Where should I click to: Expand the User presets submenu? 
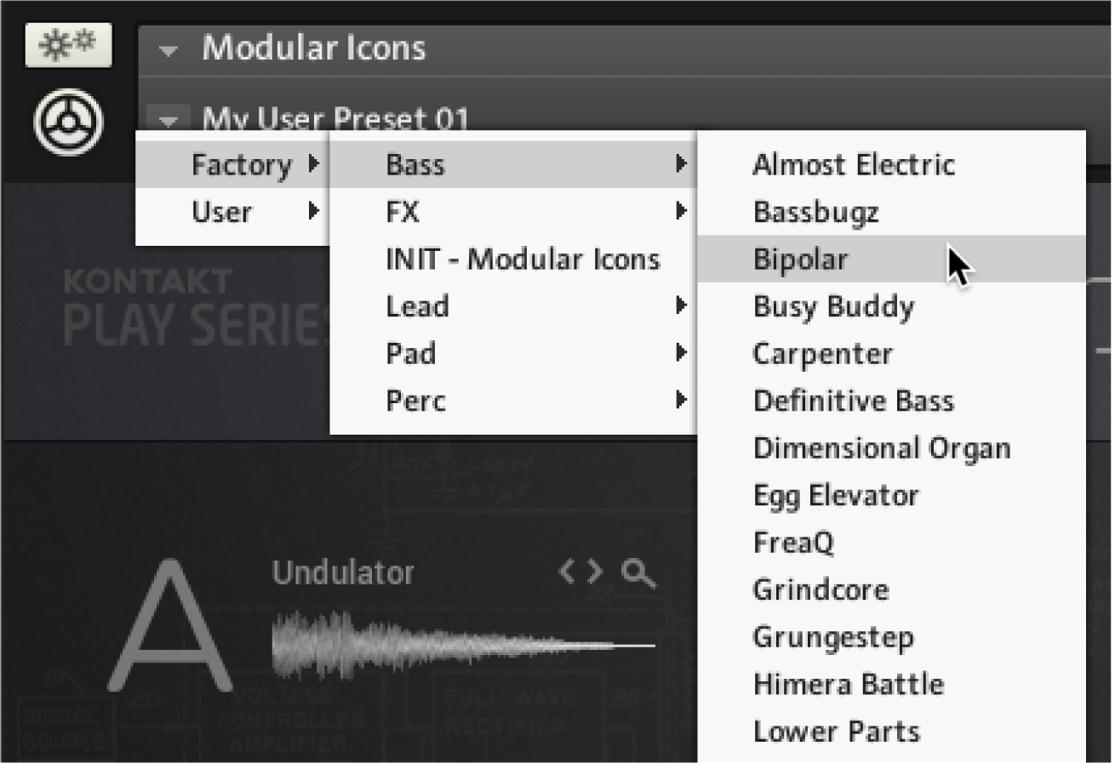click(x=222, y=212)
